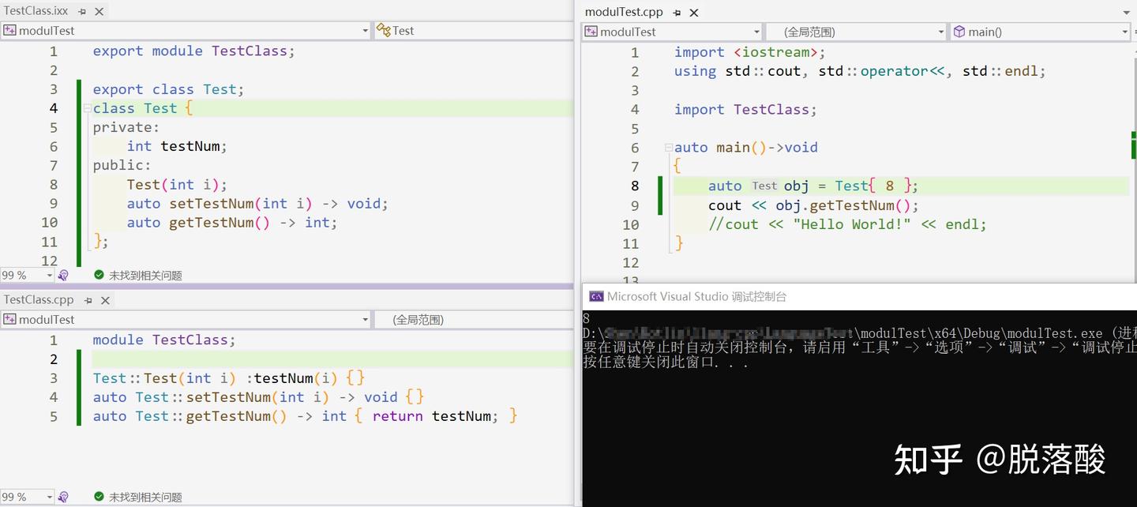Click modulTest project icon in TestClass.ixx pane
The height and width of the screenshot is (507, 1137).
coord(9,31)
